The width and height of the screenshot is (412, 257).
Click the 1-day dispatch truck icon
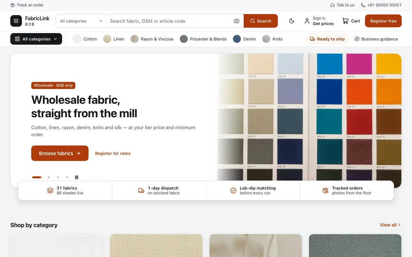[x=141, y=191]
